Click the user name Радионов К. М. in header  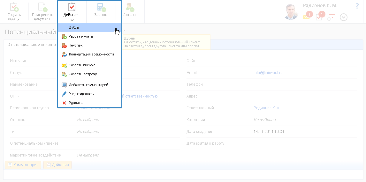tap(320, 6)
